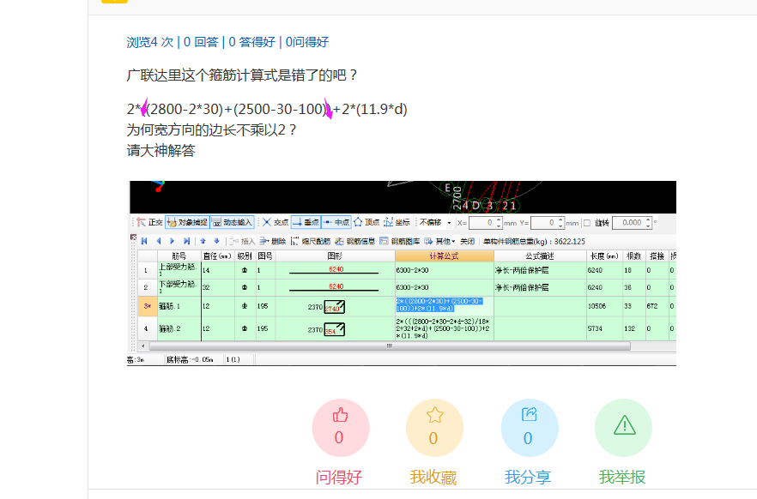Click the 删除 delete row button
The width and height of the screenshot is (757, 499).
[x=273, y=241]
